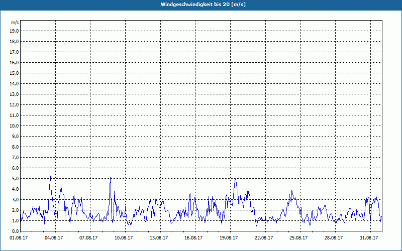The height and width of the screenshot is (251, 402).
Task: Select the 0,0 y-axis label
Action: coord(15,231)
